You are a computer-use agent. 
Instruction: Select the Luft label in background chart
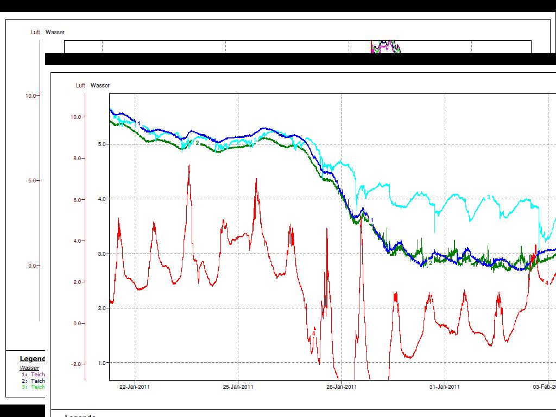click(35, 32)
